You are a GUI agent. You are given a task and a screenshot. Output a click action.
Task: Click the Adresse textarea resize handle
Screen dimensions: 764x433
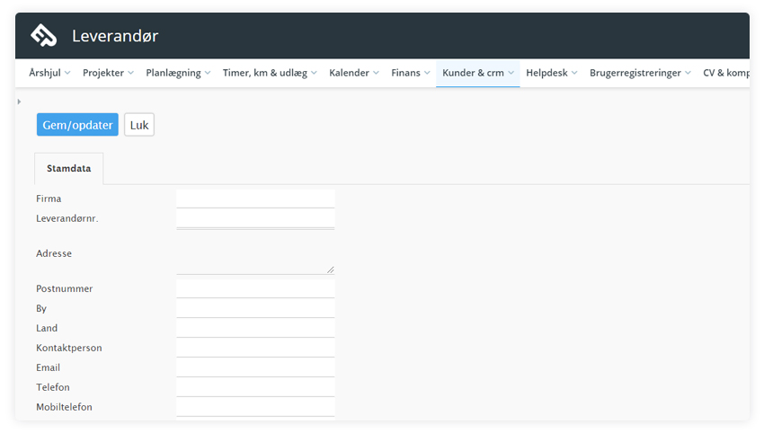331,270
